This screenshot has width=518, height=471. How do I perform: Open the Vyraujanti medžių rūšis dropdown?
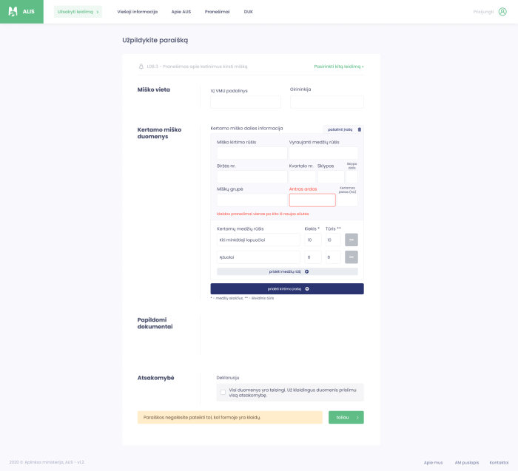(x=323, y=153)
